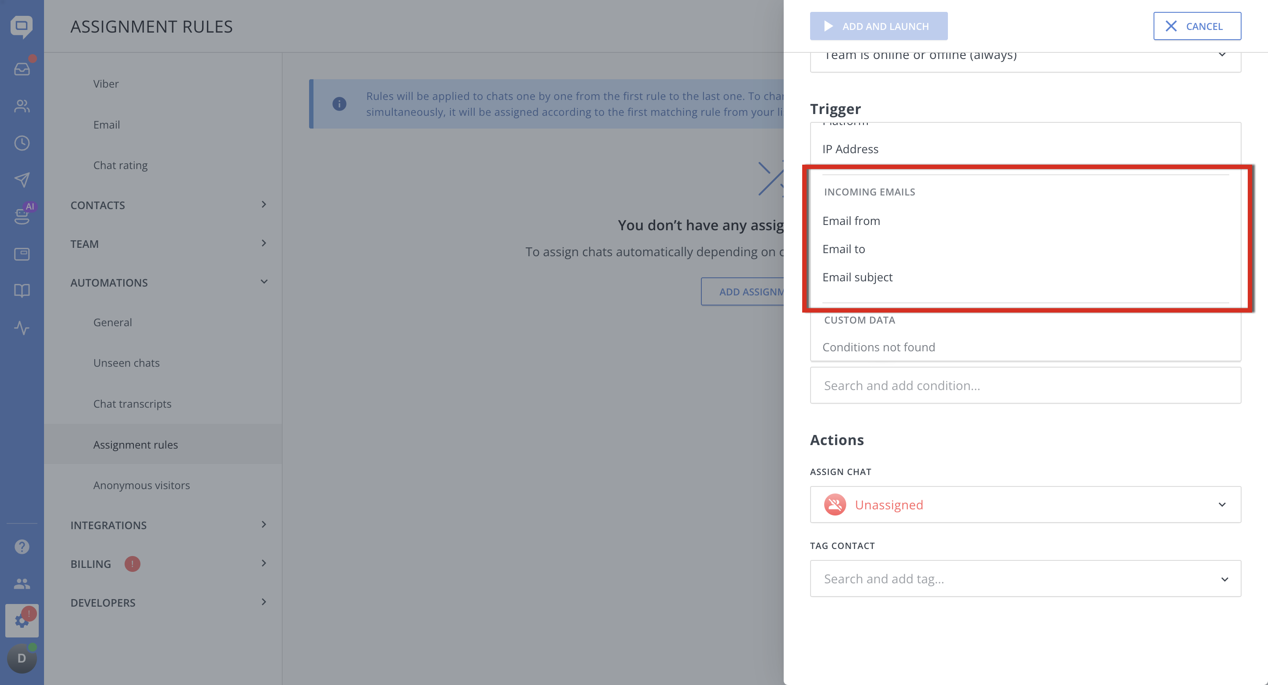The image size is (1268, 685).
Task: Open the paper plane campaigns icon
Action: (22, 180)
